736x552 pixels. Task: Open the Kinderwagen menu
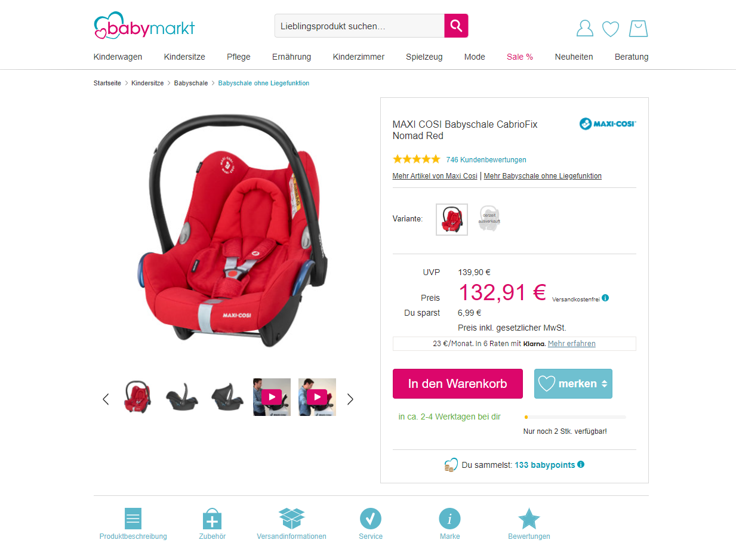click(x=118, y=57)
